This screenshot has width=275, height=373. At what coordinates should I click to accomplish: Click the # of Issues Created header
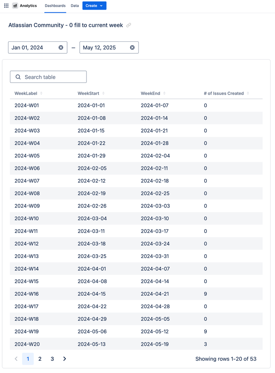(224, 93)
